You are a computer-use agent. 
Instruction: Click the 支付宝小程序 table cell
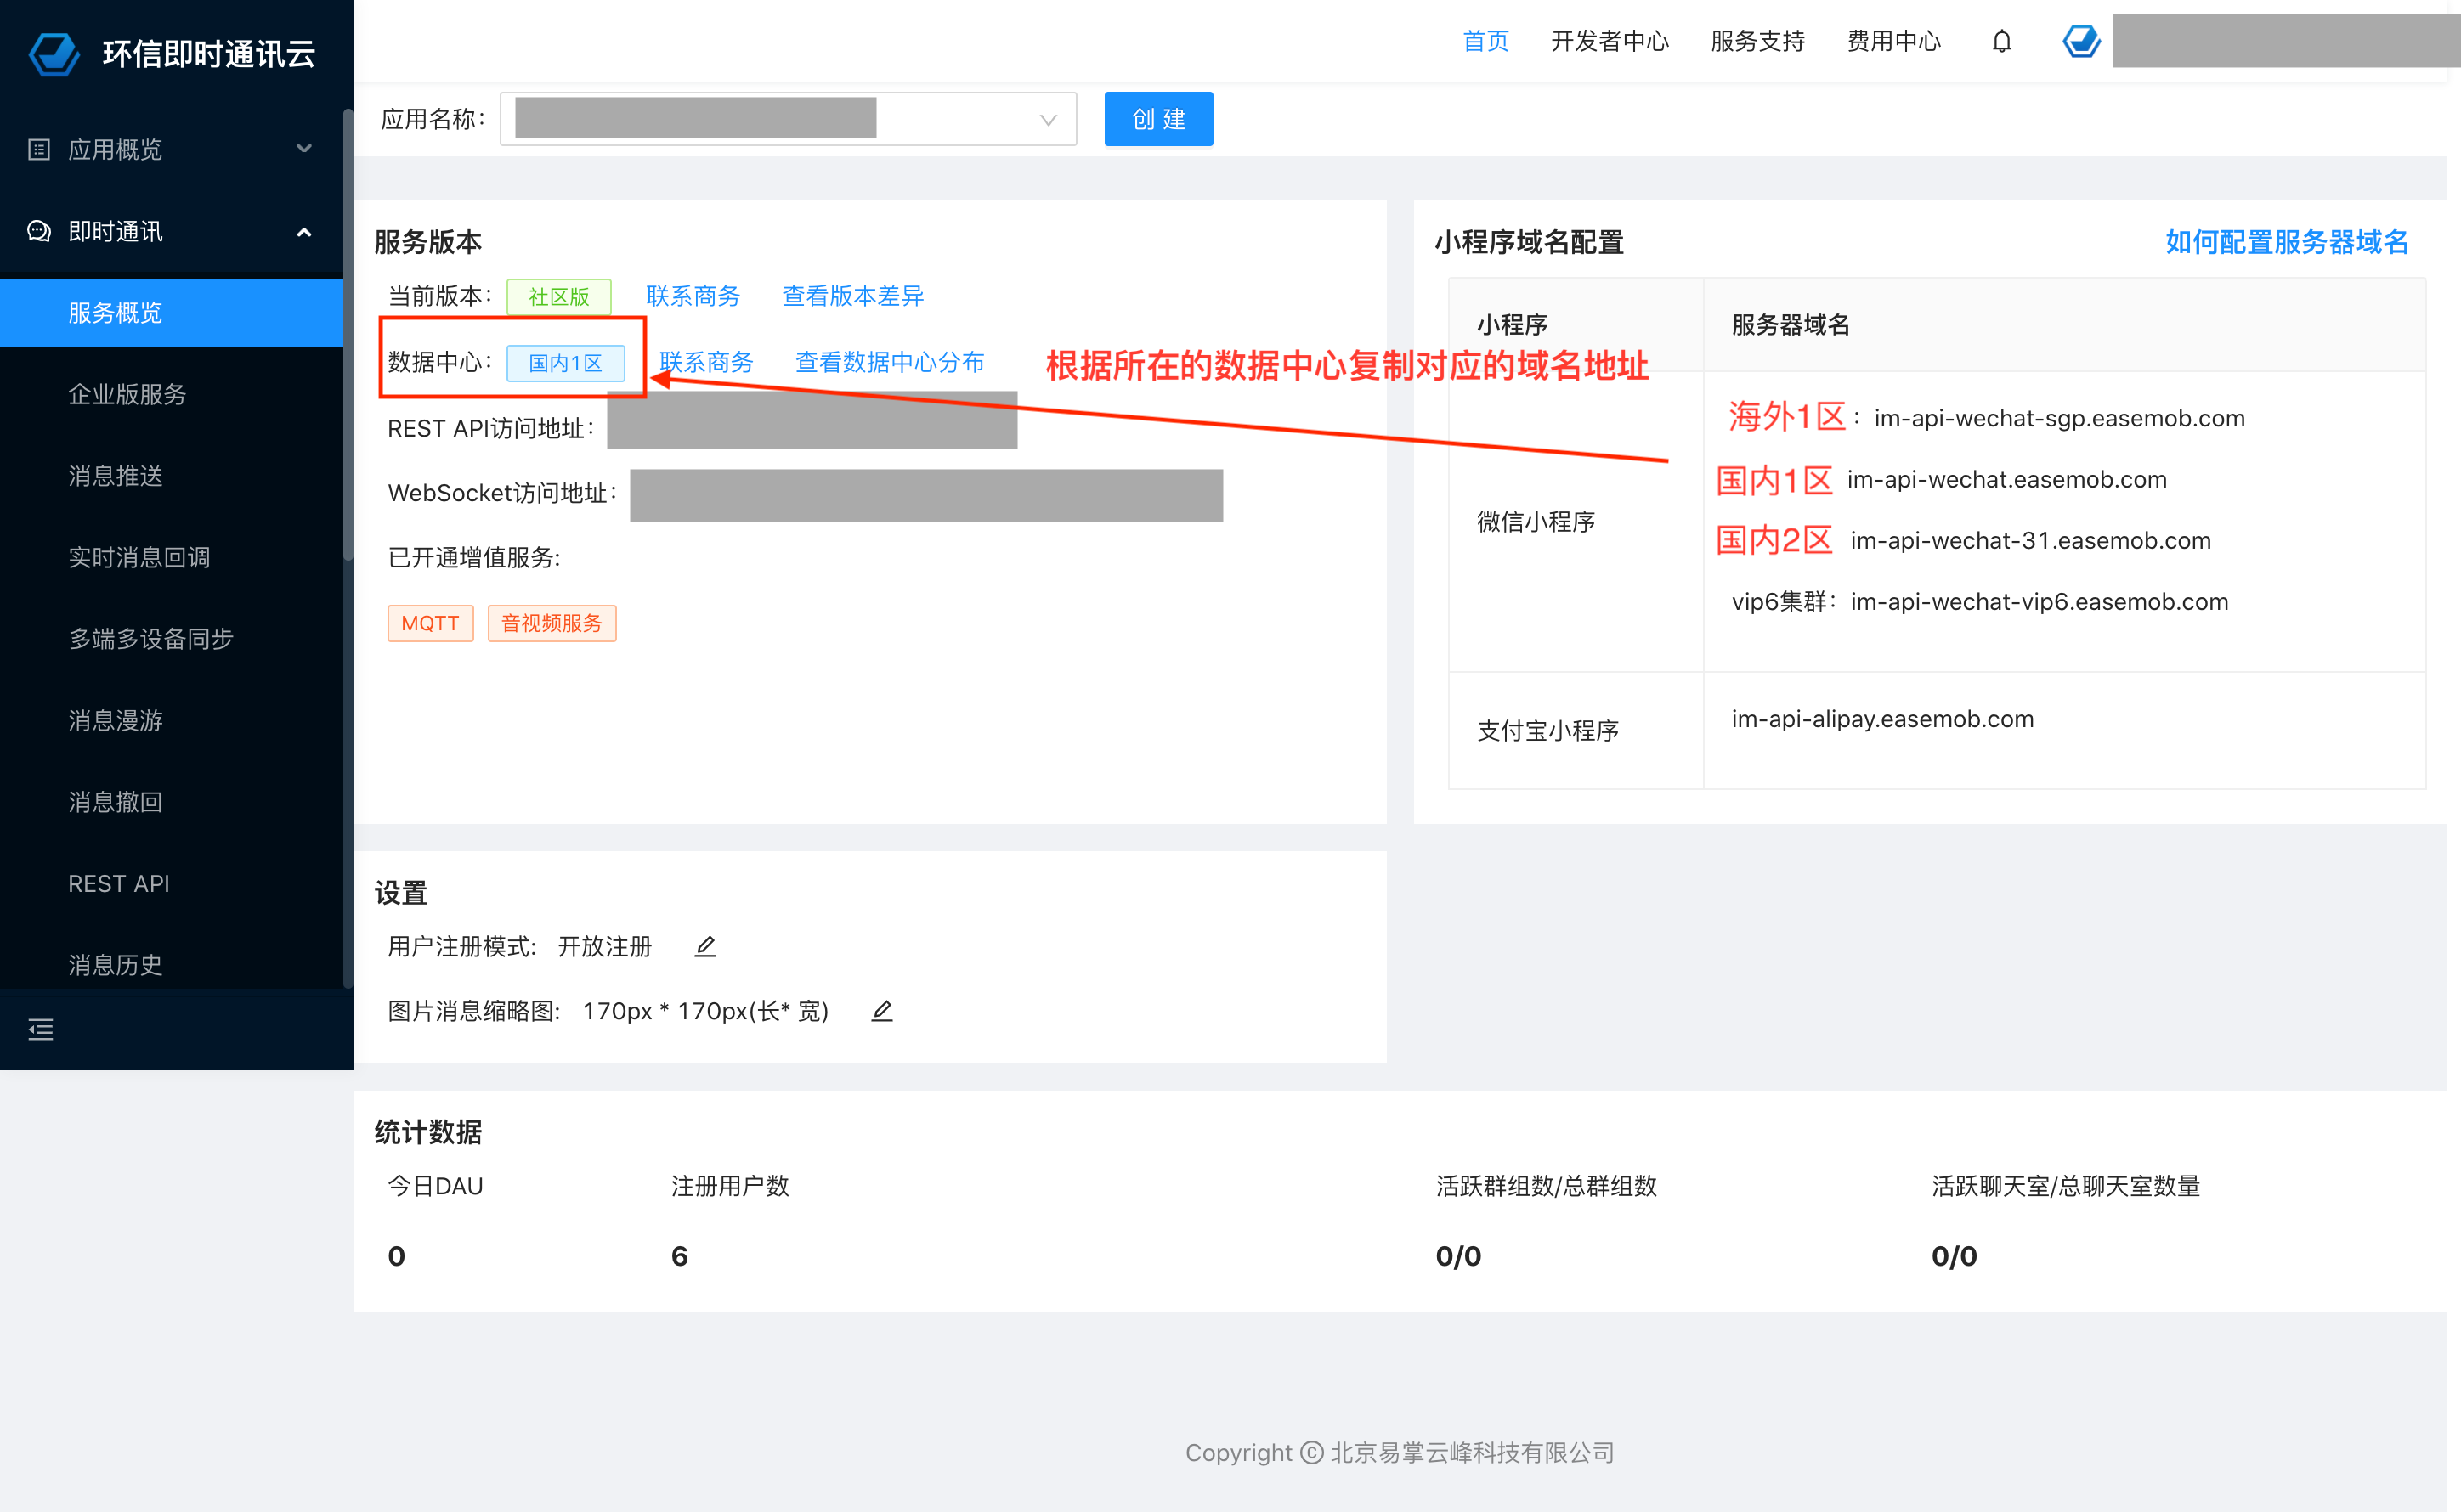coord(1576,730)
